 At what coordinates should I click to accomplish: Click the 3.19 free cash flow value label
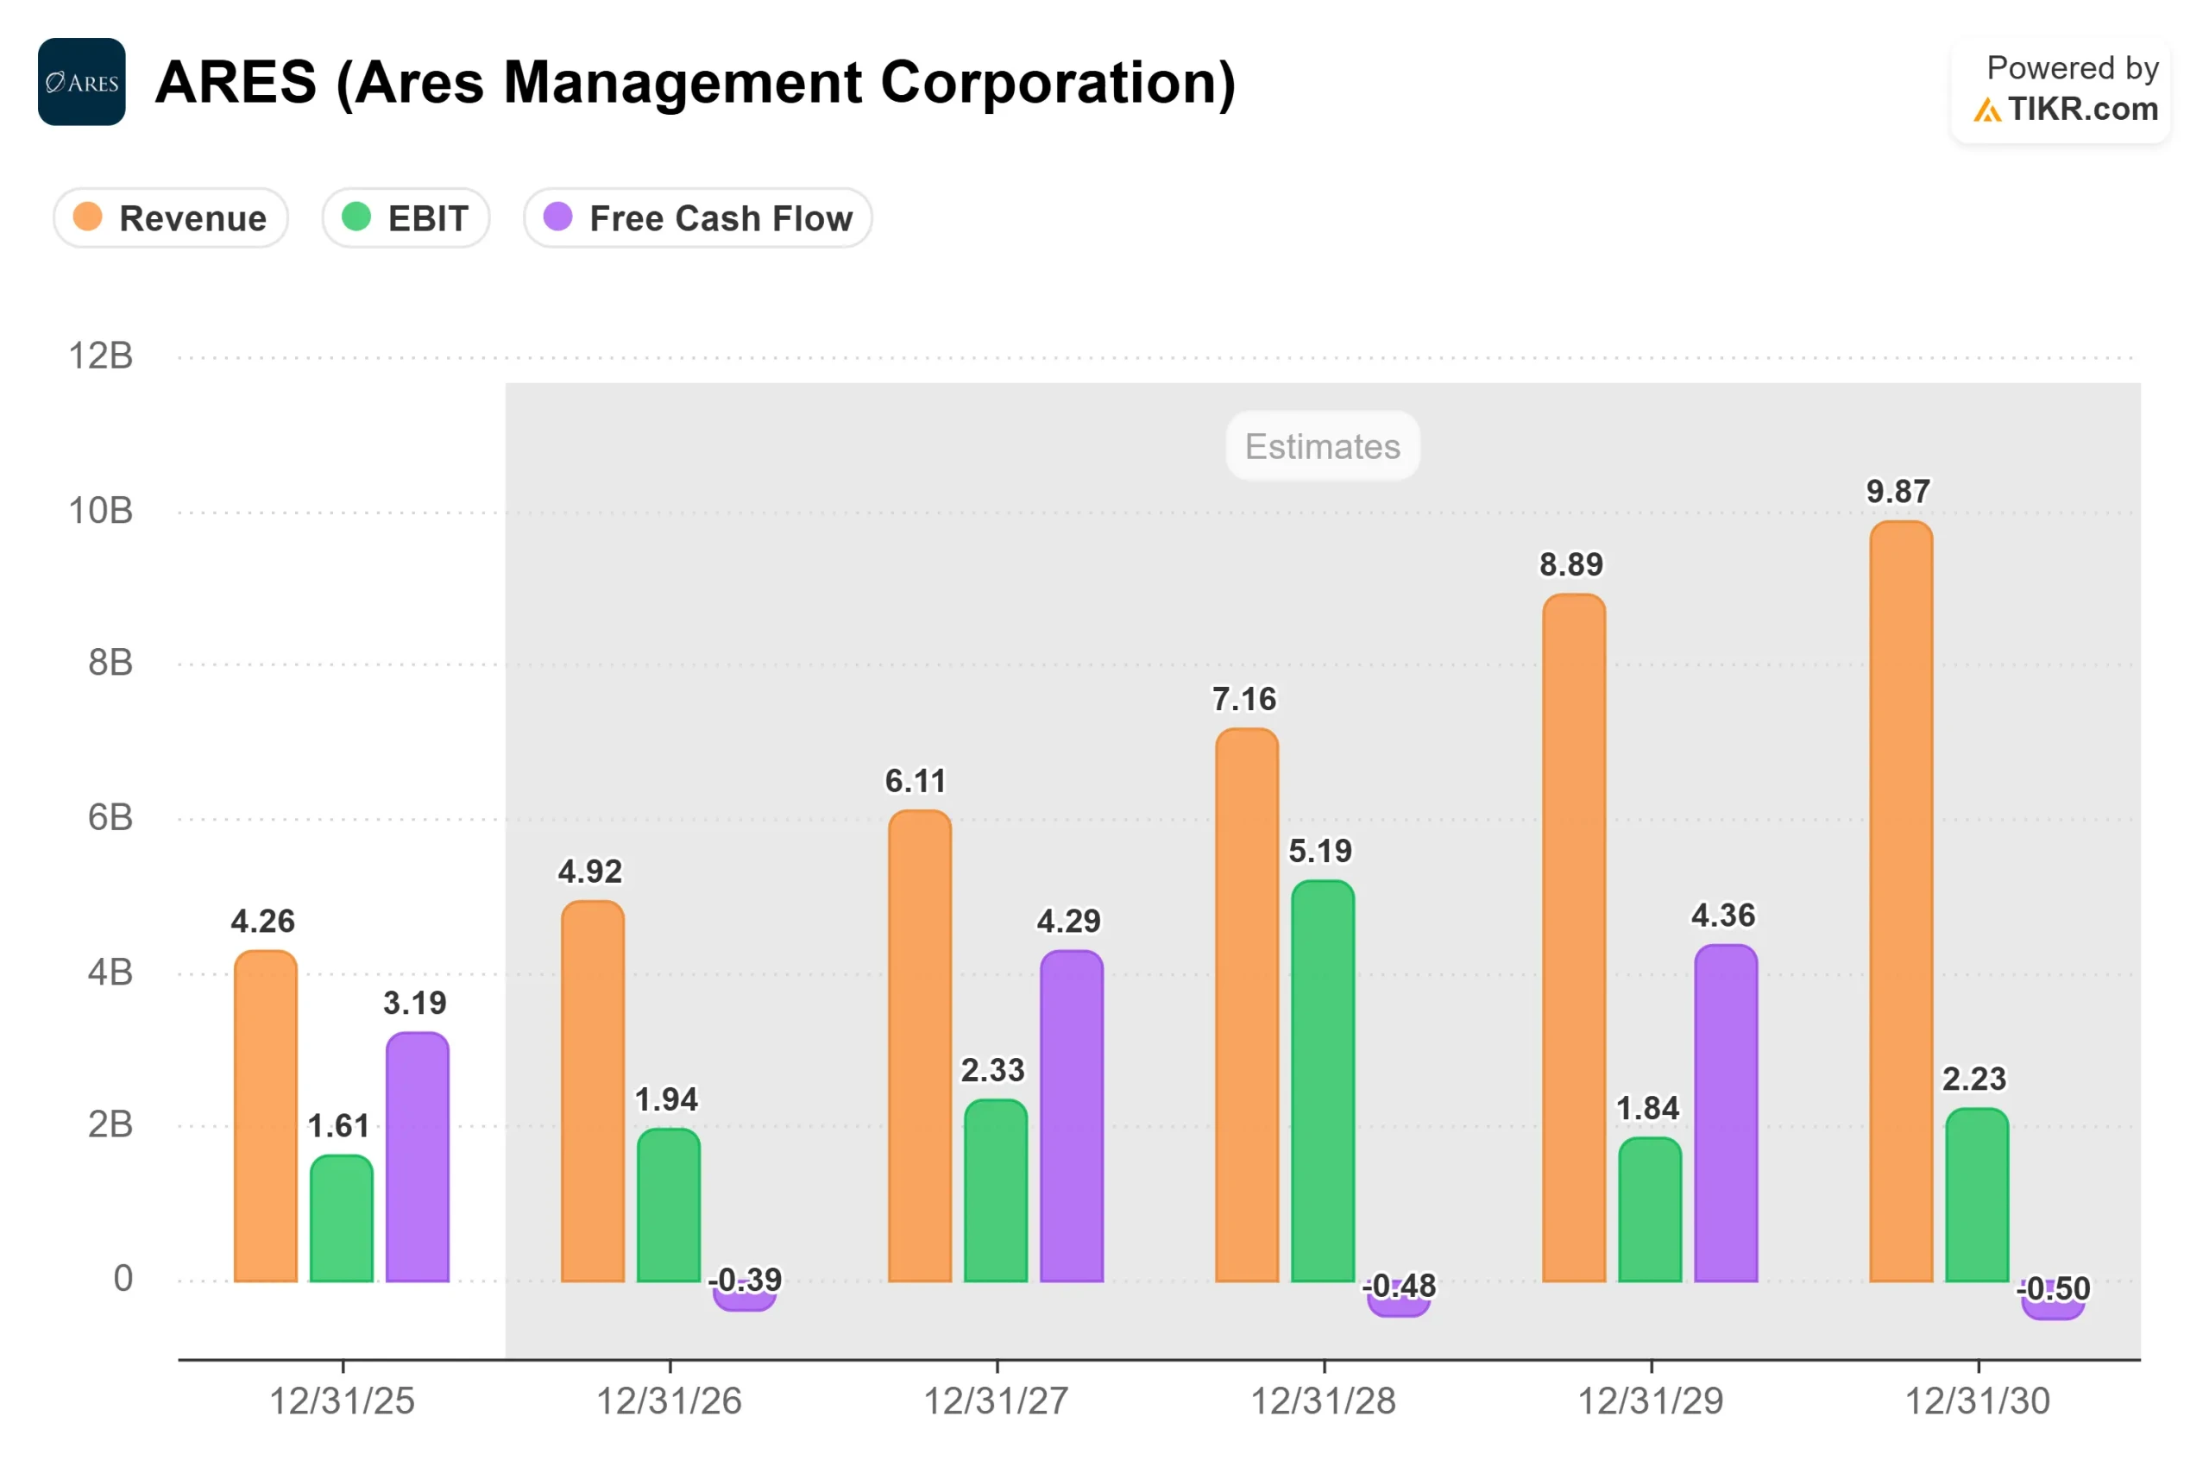click(415, 1004)
